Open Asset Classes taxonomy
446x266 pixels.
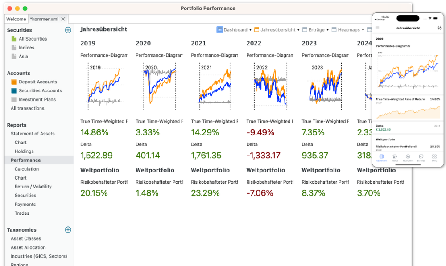(25, 238)
